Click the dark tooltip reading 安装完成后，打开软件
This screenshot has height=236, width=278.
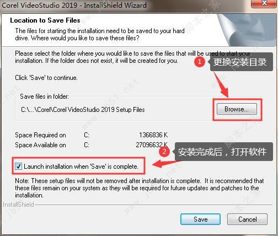tap(222, 152)
